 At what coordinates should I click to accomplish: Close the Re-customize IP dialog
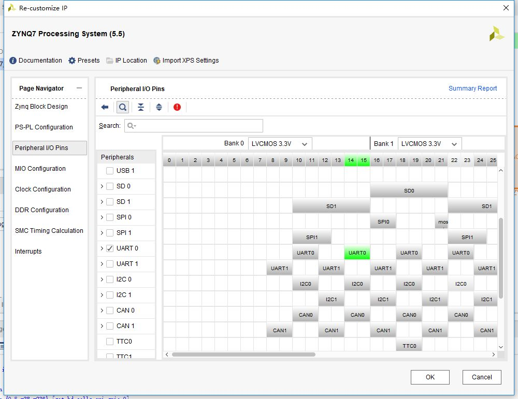click(x=506, y=8)
